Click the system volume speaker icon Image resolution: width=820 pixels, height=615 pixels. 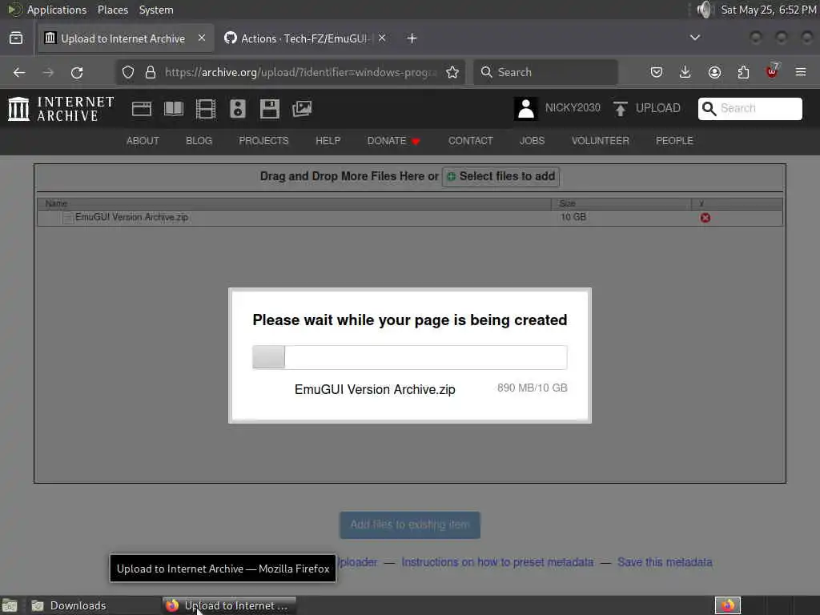coord(704,10)
